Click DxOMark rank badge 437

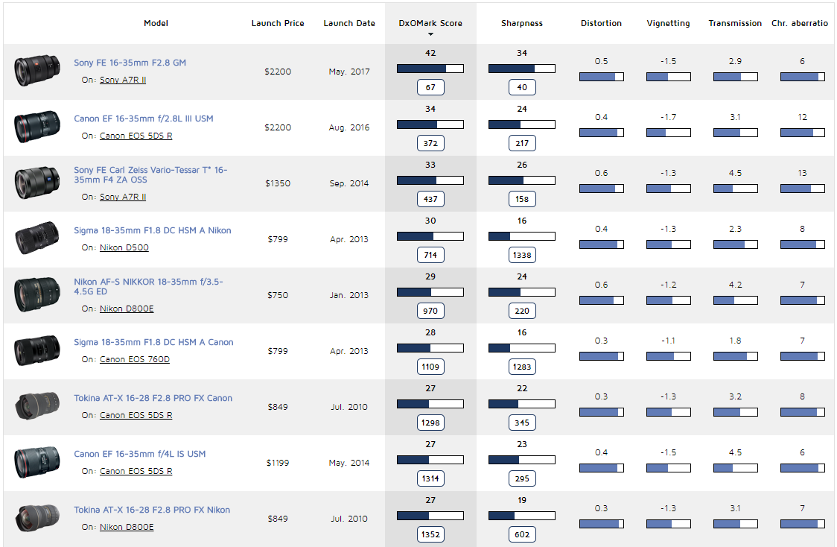(x=430, y=199)
